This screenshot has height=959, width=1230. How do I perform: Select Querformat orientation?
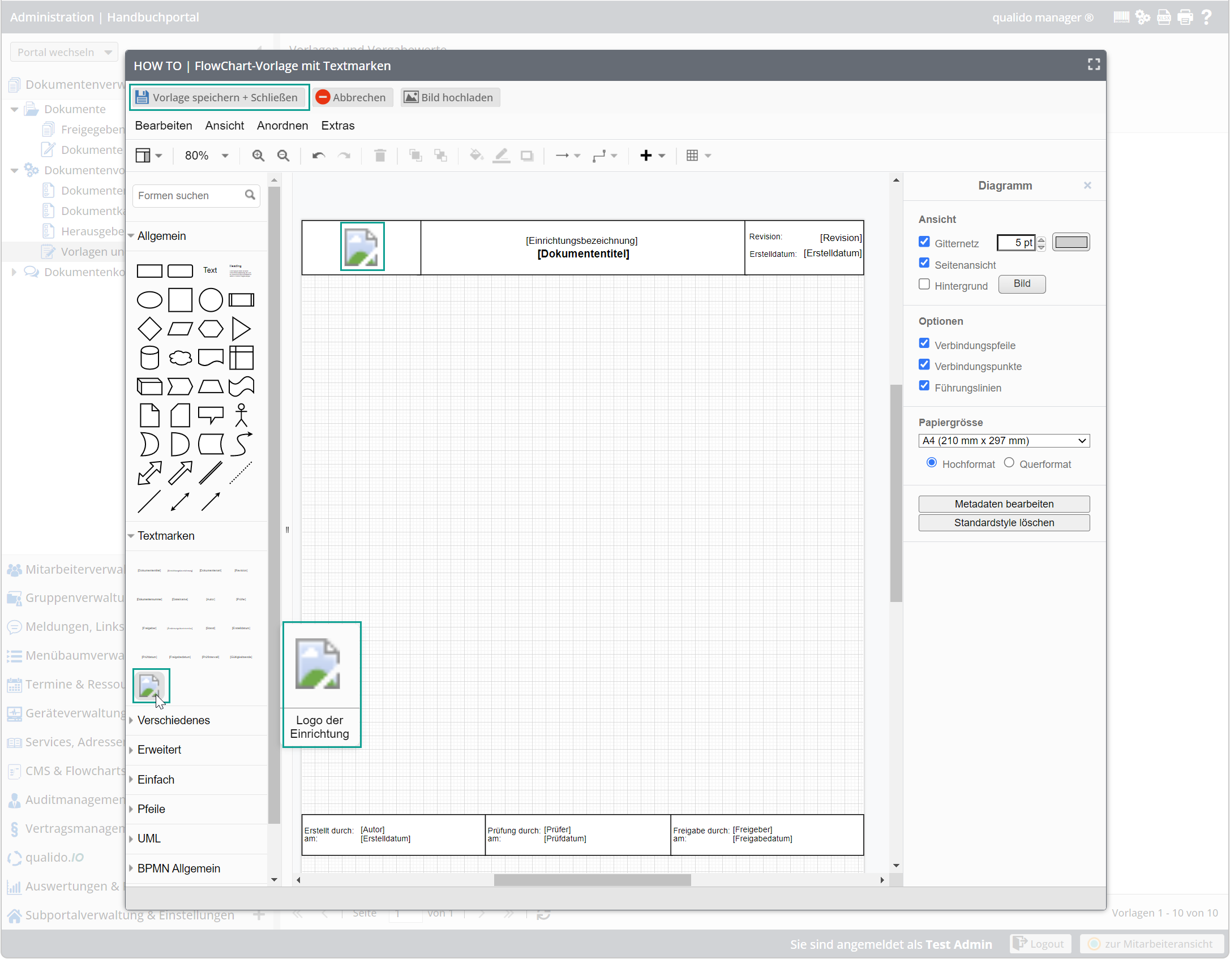(x=1009, y=463)
